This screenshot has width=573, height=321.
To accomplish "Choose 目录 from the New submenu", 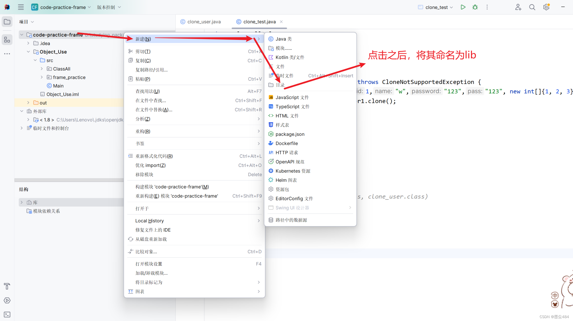I will 280,85.
